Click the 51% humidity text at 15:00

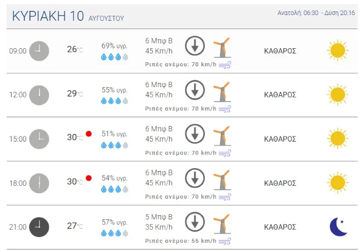click(x=114, y=133)
